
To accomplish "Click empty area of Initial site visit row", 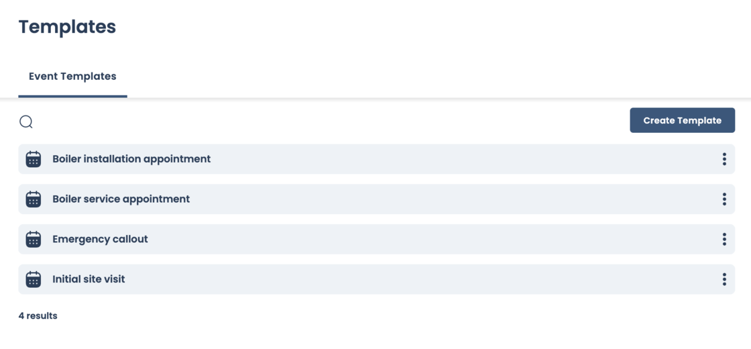I will tap(429, 279).
